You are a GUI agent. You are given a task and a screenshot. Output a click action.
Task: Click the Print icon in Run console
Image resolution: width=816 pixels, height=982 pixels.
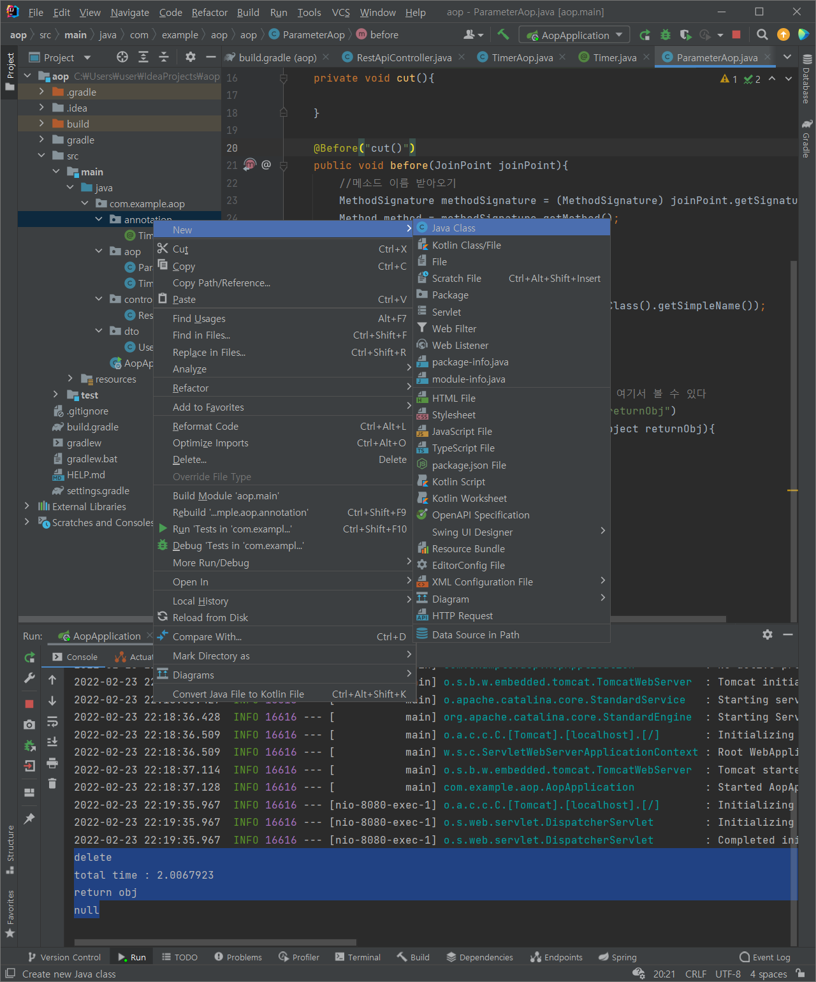tap(52, 763)
